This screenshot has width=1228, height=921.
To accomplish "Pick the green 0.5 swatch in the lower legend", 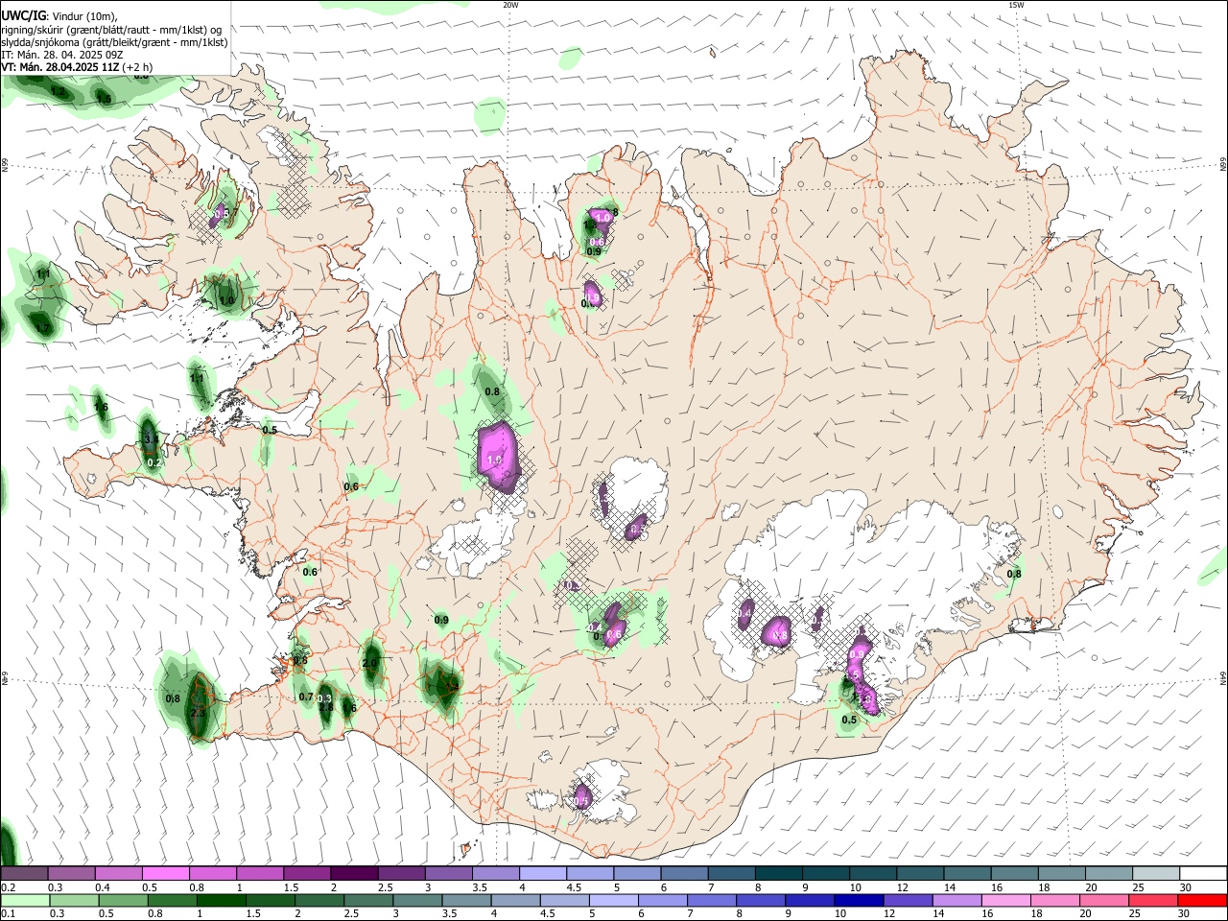I will pos(123,900).
